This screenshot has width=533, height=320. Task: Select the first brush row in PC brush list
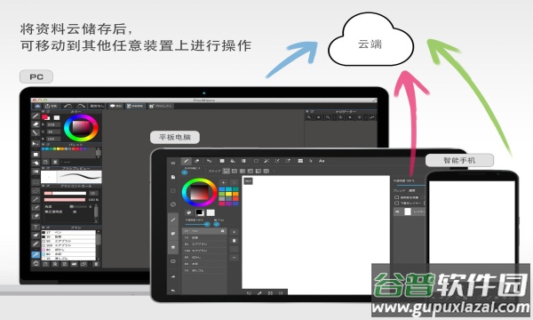[68, 232]
